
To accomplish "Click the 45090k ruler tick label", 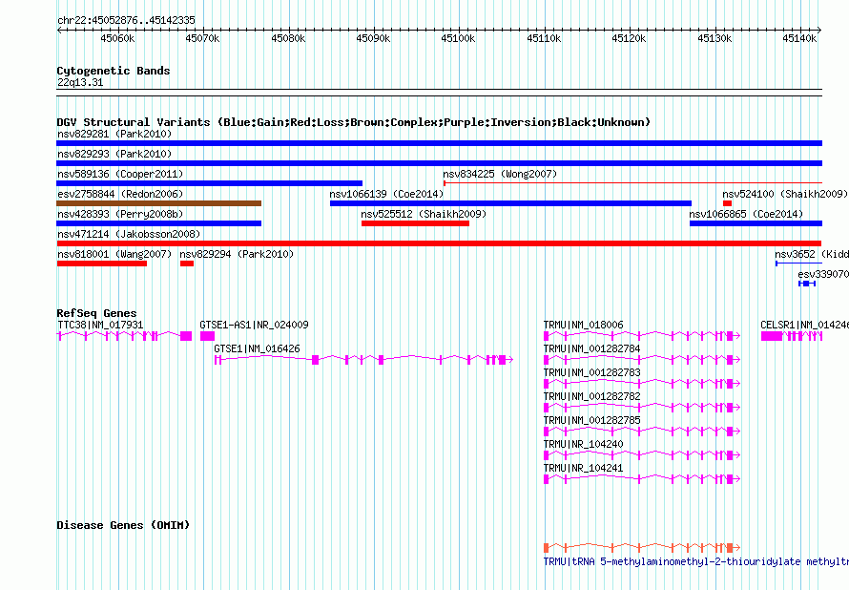I will point(373,38).
